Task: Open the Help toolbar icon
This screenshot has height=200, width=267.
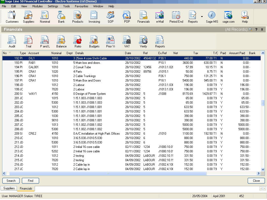Action: (245, 17)
